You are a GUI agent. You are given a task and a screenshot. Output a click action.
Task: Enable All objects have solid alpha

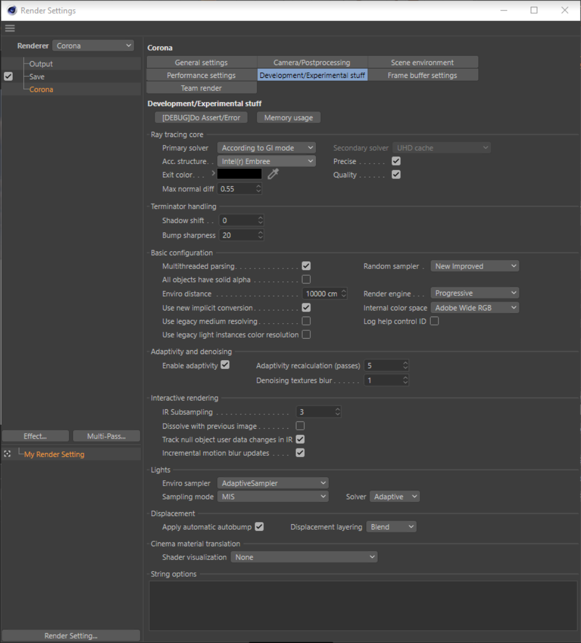[307, 280]
